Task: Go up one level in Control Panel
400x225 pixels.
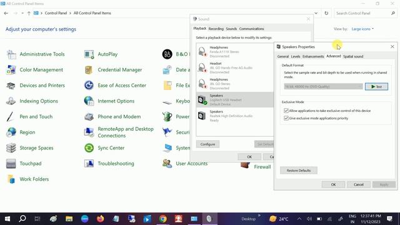Action: click(29, 13)
